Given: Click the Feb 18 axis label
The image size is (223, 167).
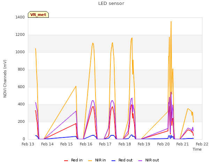Looking at the screenshot, I should point(125,144).
